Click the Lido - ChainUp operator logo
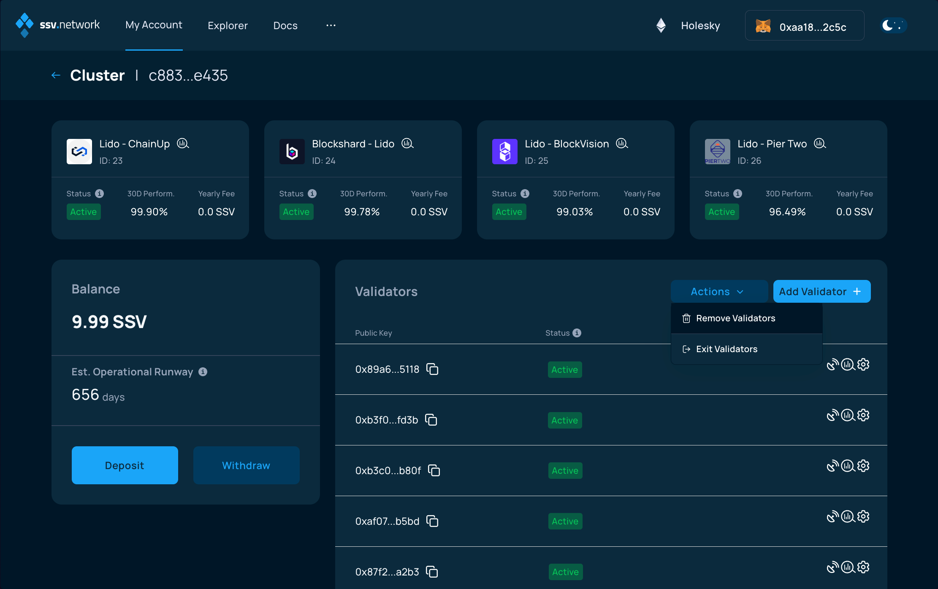 [x=79, y=152]
